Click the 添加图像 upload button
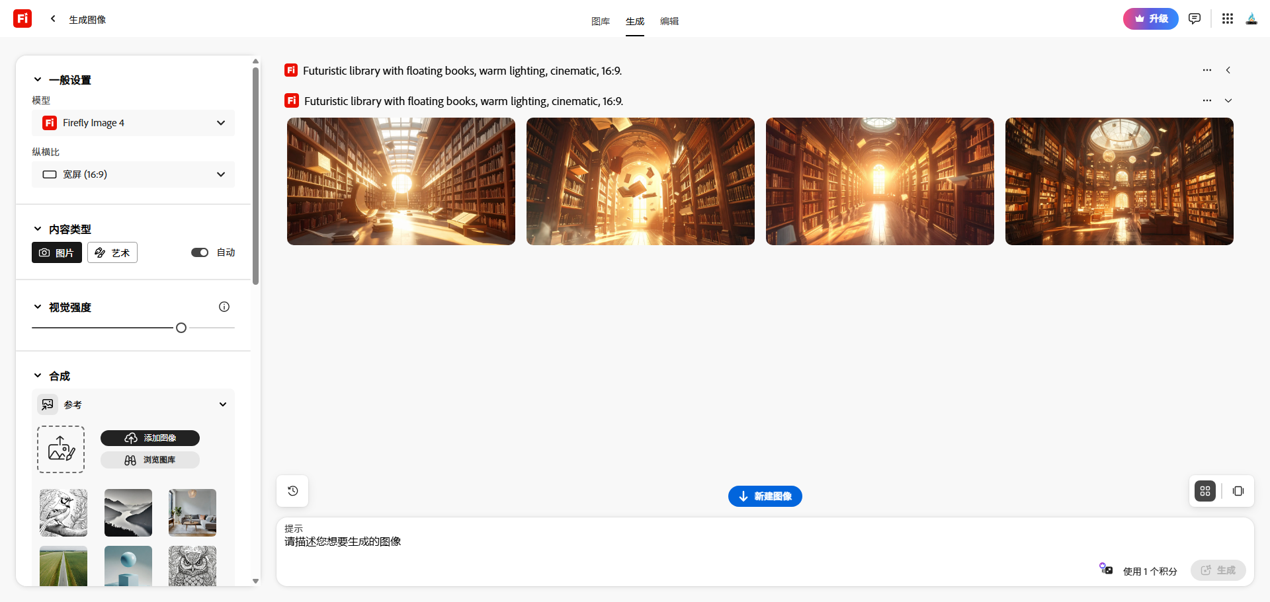Viewport: 1270px width, 602px height. (150, 438)
